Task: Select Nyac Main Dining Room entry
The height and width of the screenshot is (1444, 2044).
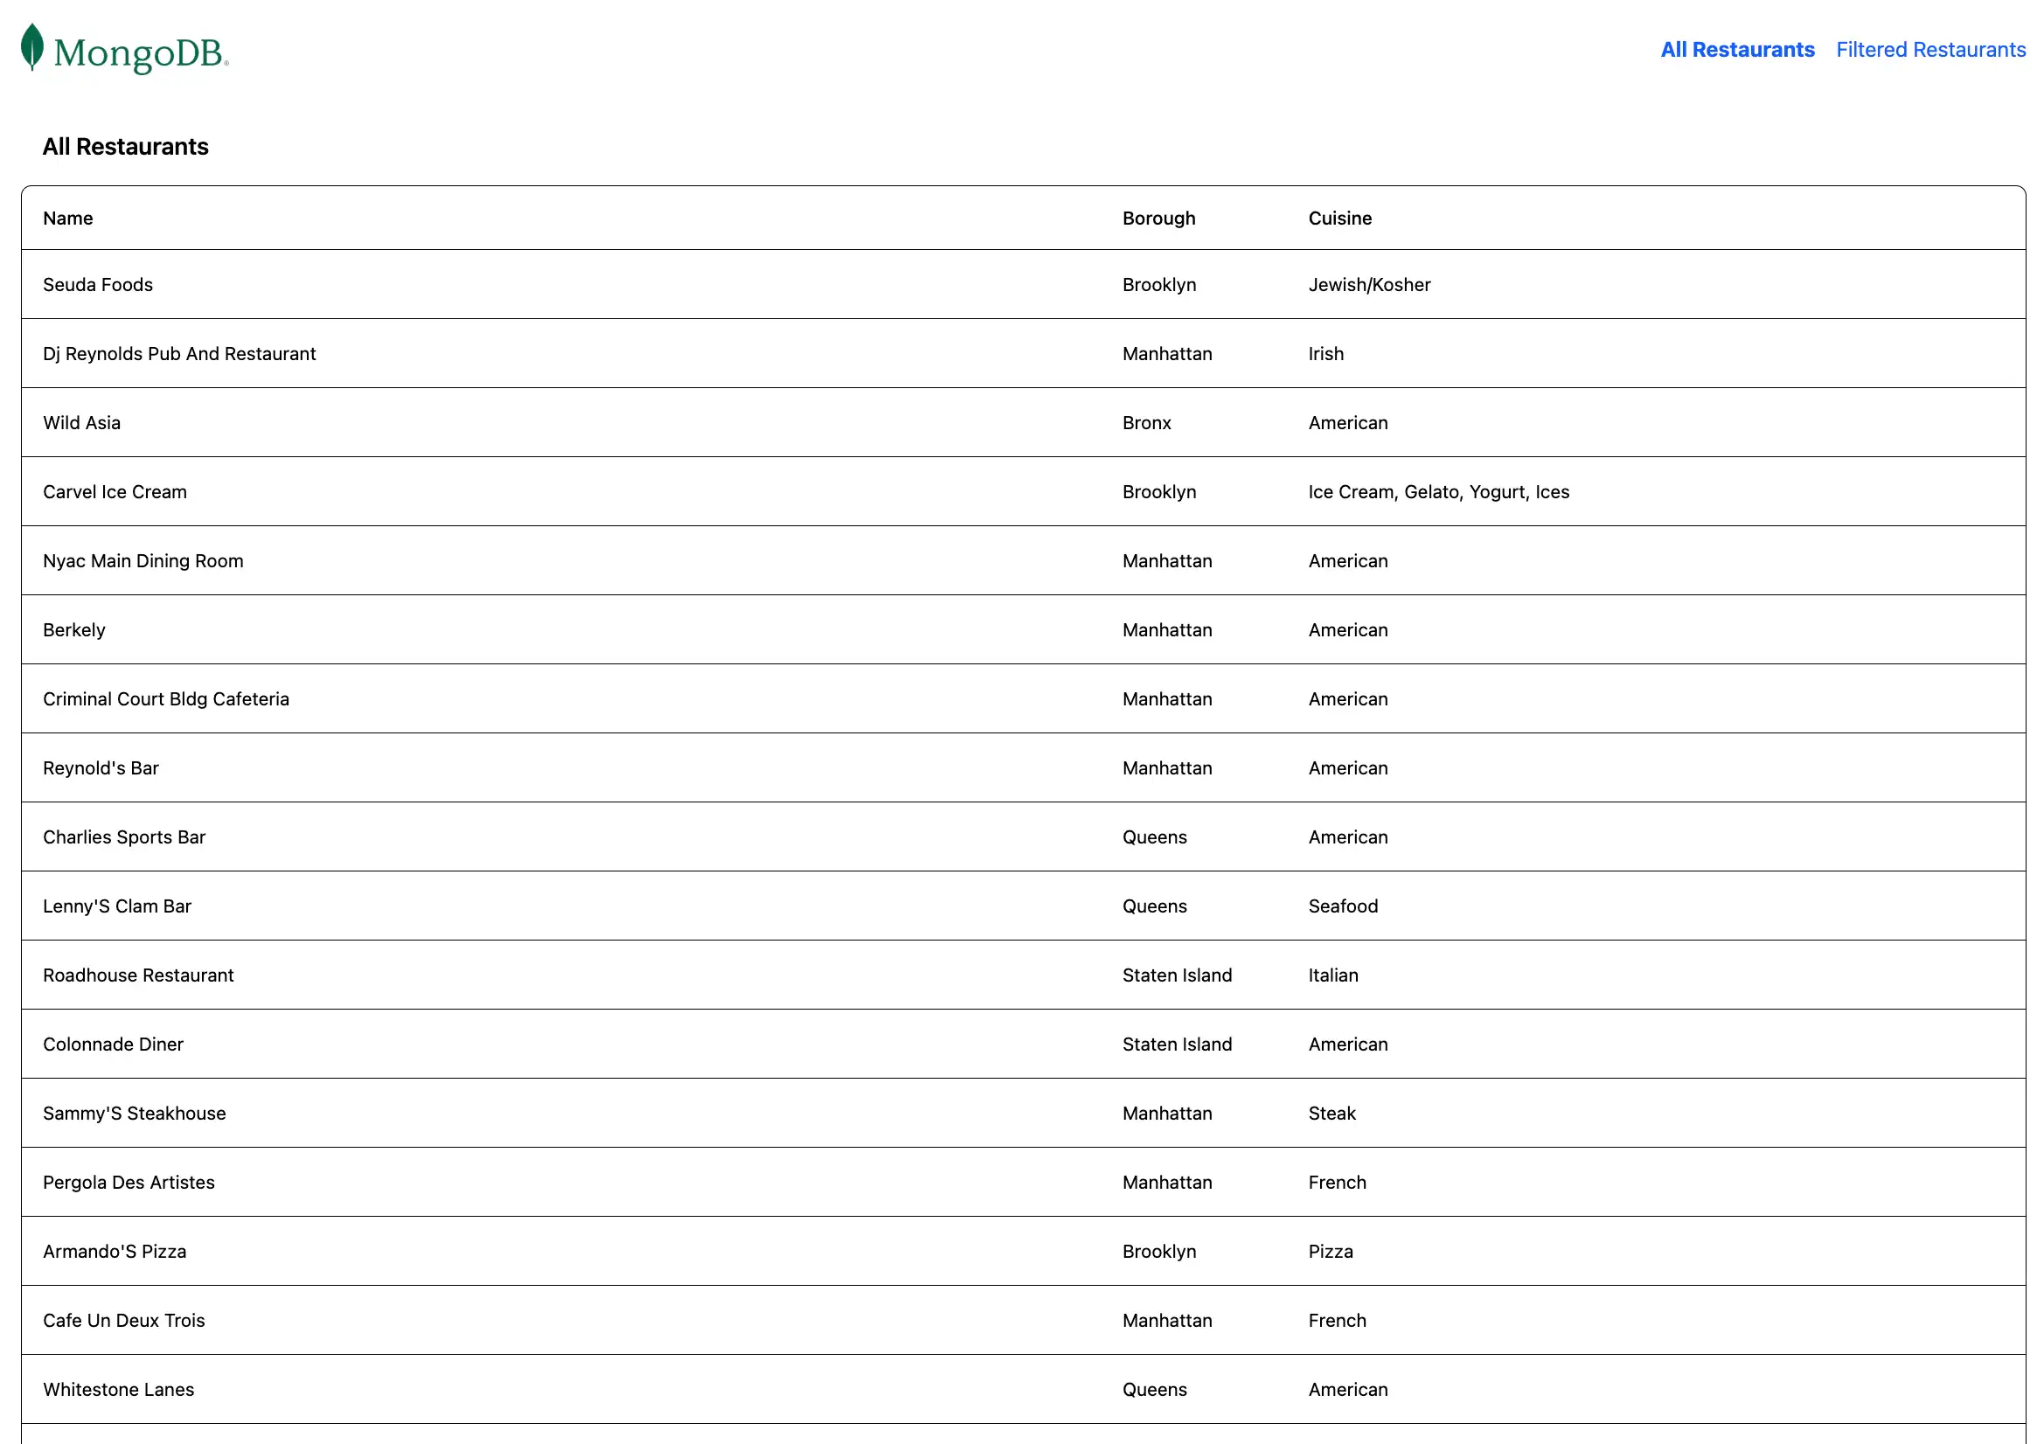Action: click(x=143, y=561)
